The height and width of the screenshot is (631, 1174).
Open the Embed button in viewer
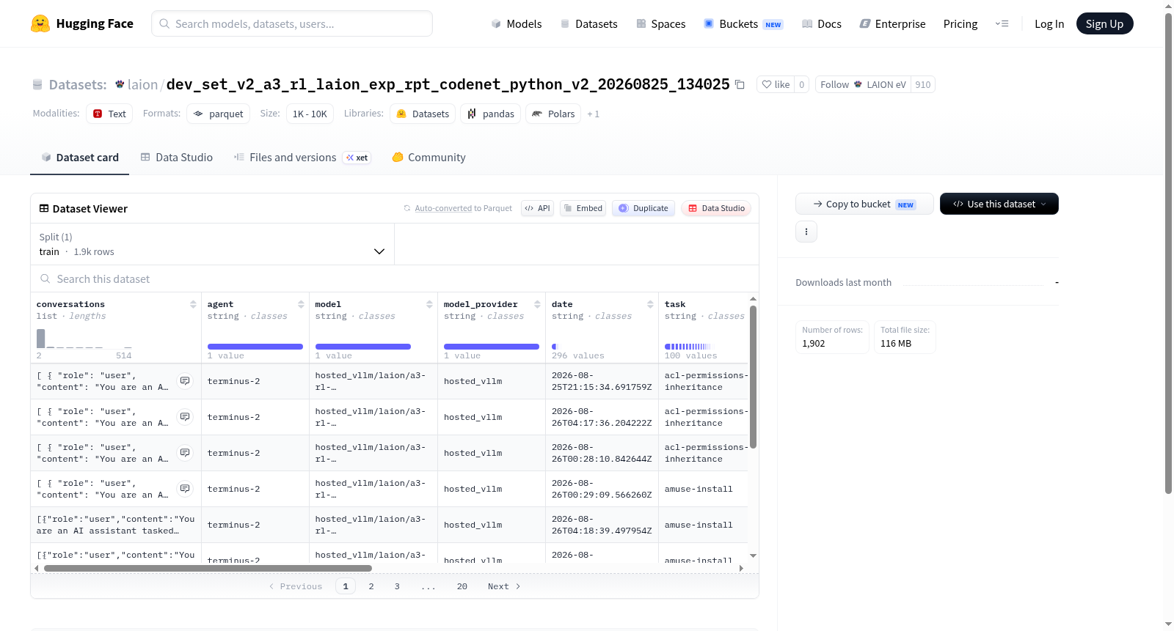[583, 208]
